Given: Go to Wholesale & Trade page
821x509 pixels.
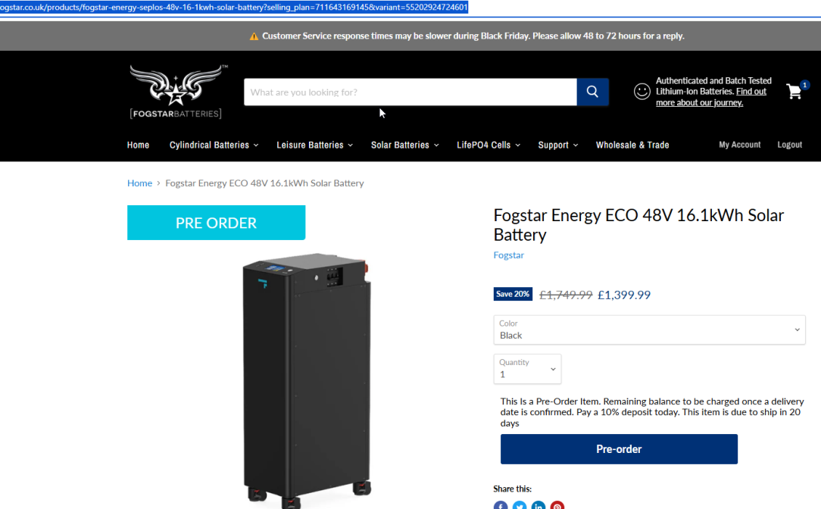Looking at the screenshot, I should pyautogui.click(x=632, y=145).
